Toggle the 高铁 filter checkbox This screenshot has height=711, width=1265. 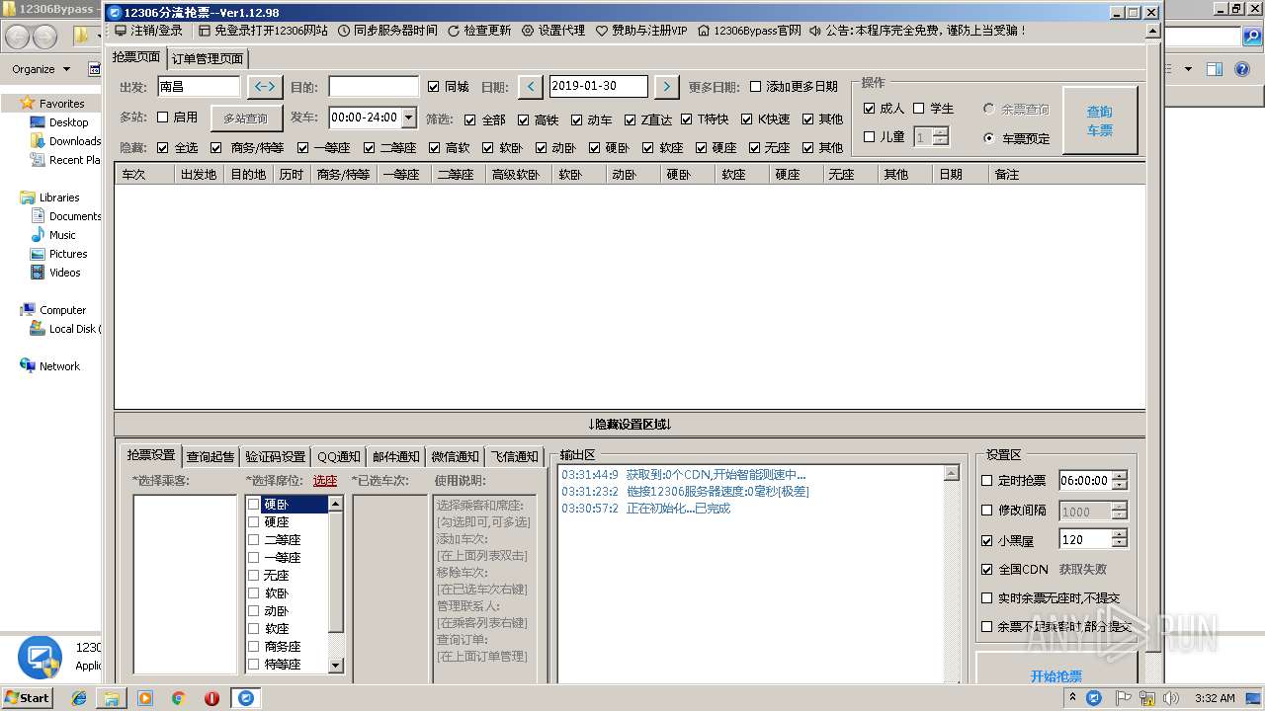click(x=524, y=119)
